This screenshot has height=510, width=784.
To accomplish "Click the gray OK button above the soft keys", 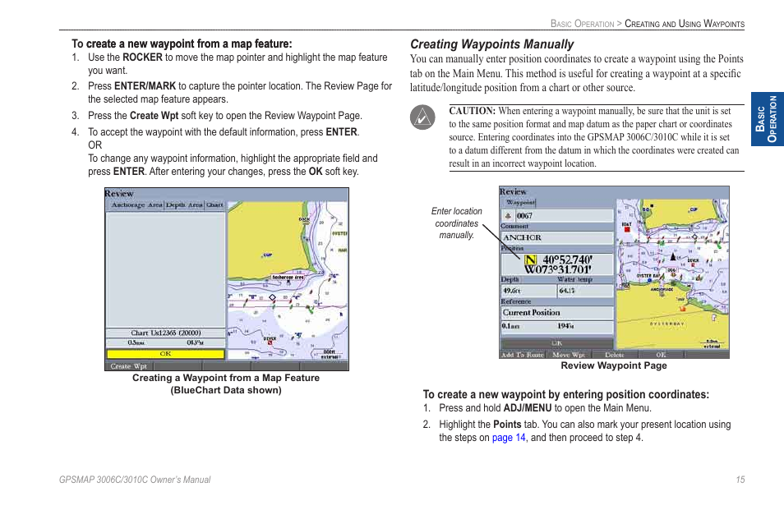I will (x=557, y=343).
